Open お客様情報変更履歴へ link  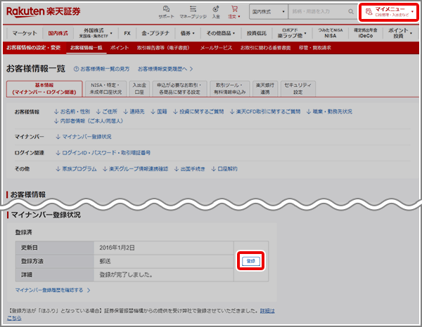coord(165,69)
